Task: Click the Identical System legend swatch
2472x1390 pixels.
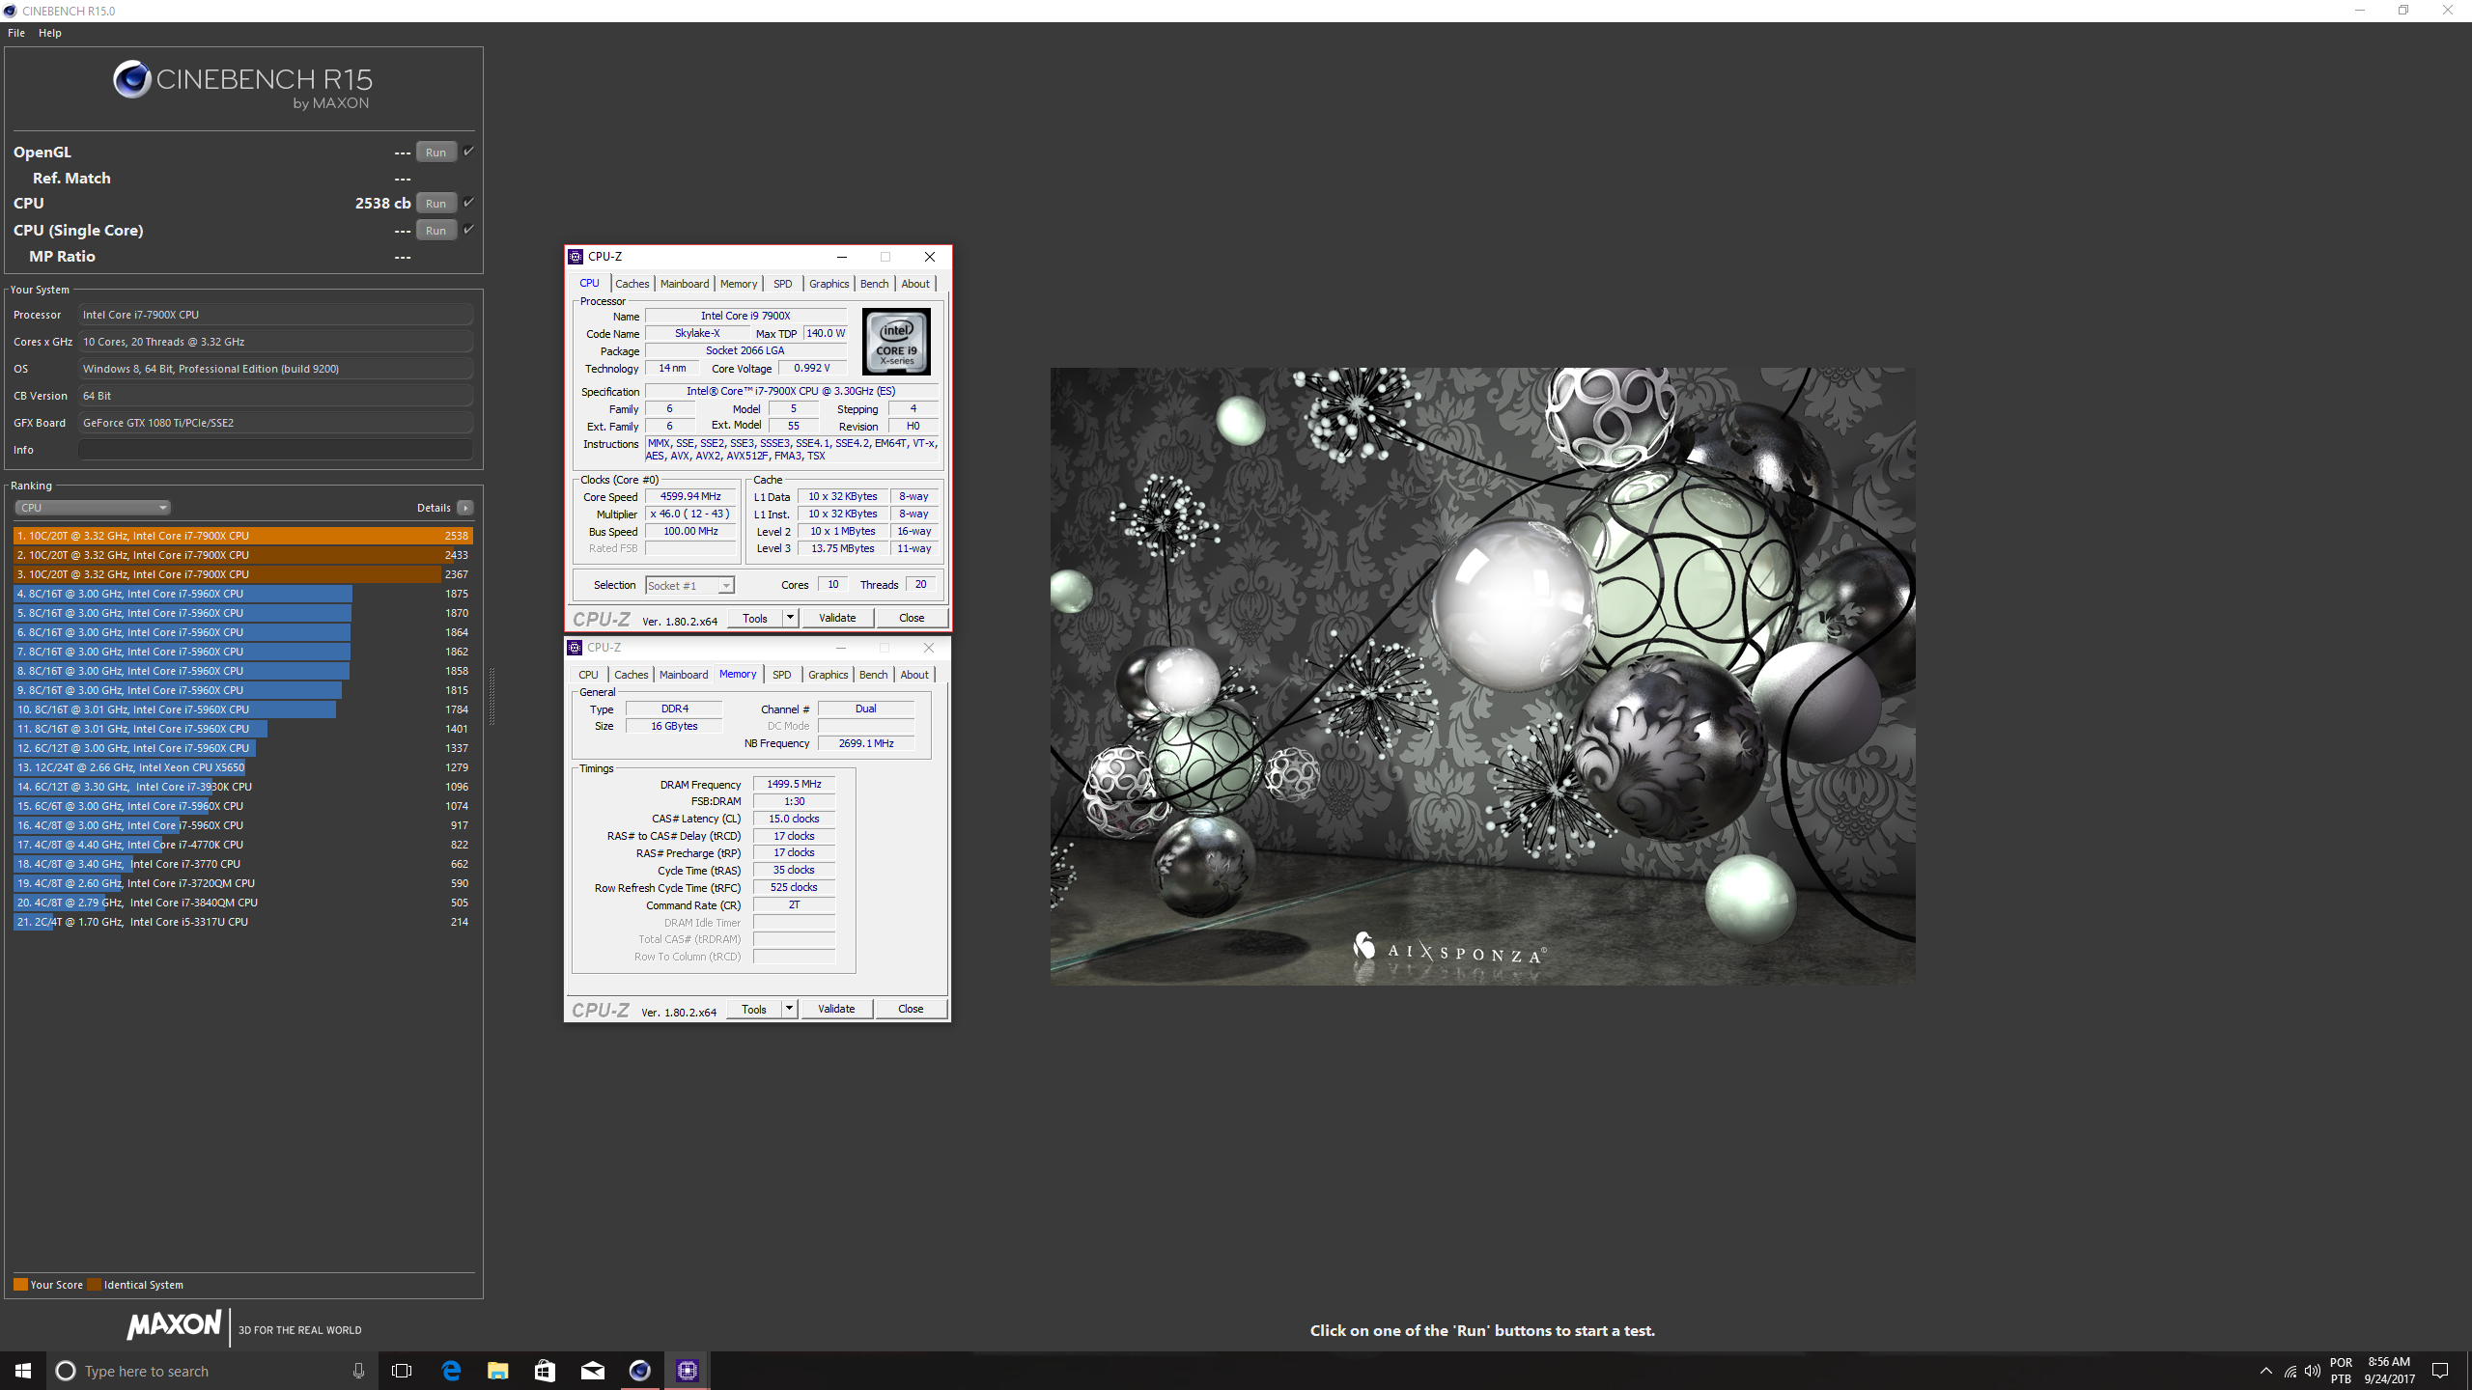Action: pyautogui.click(x=94, y=1285)
